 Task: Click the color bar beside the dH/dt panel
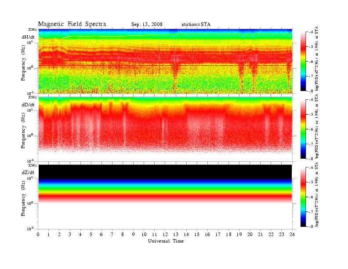303,62
